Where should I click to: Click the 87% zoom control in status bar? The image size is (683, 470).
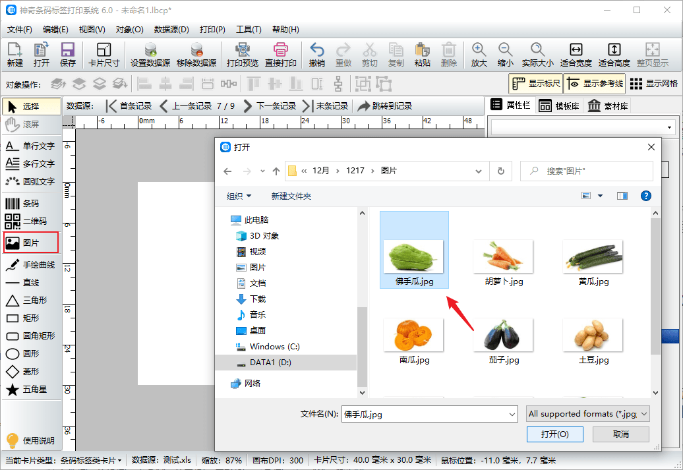point(222,460)
